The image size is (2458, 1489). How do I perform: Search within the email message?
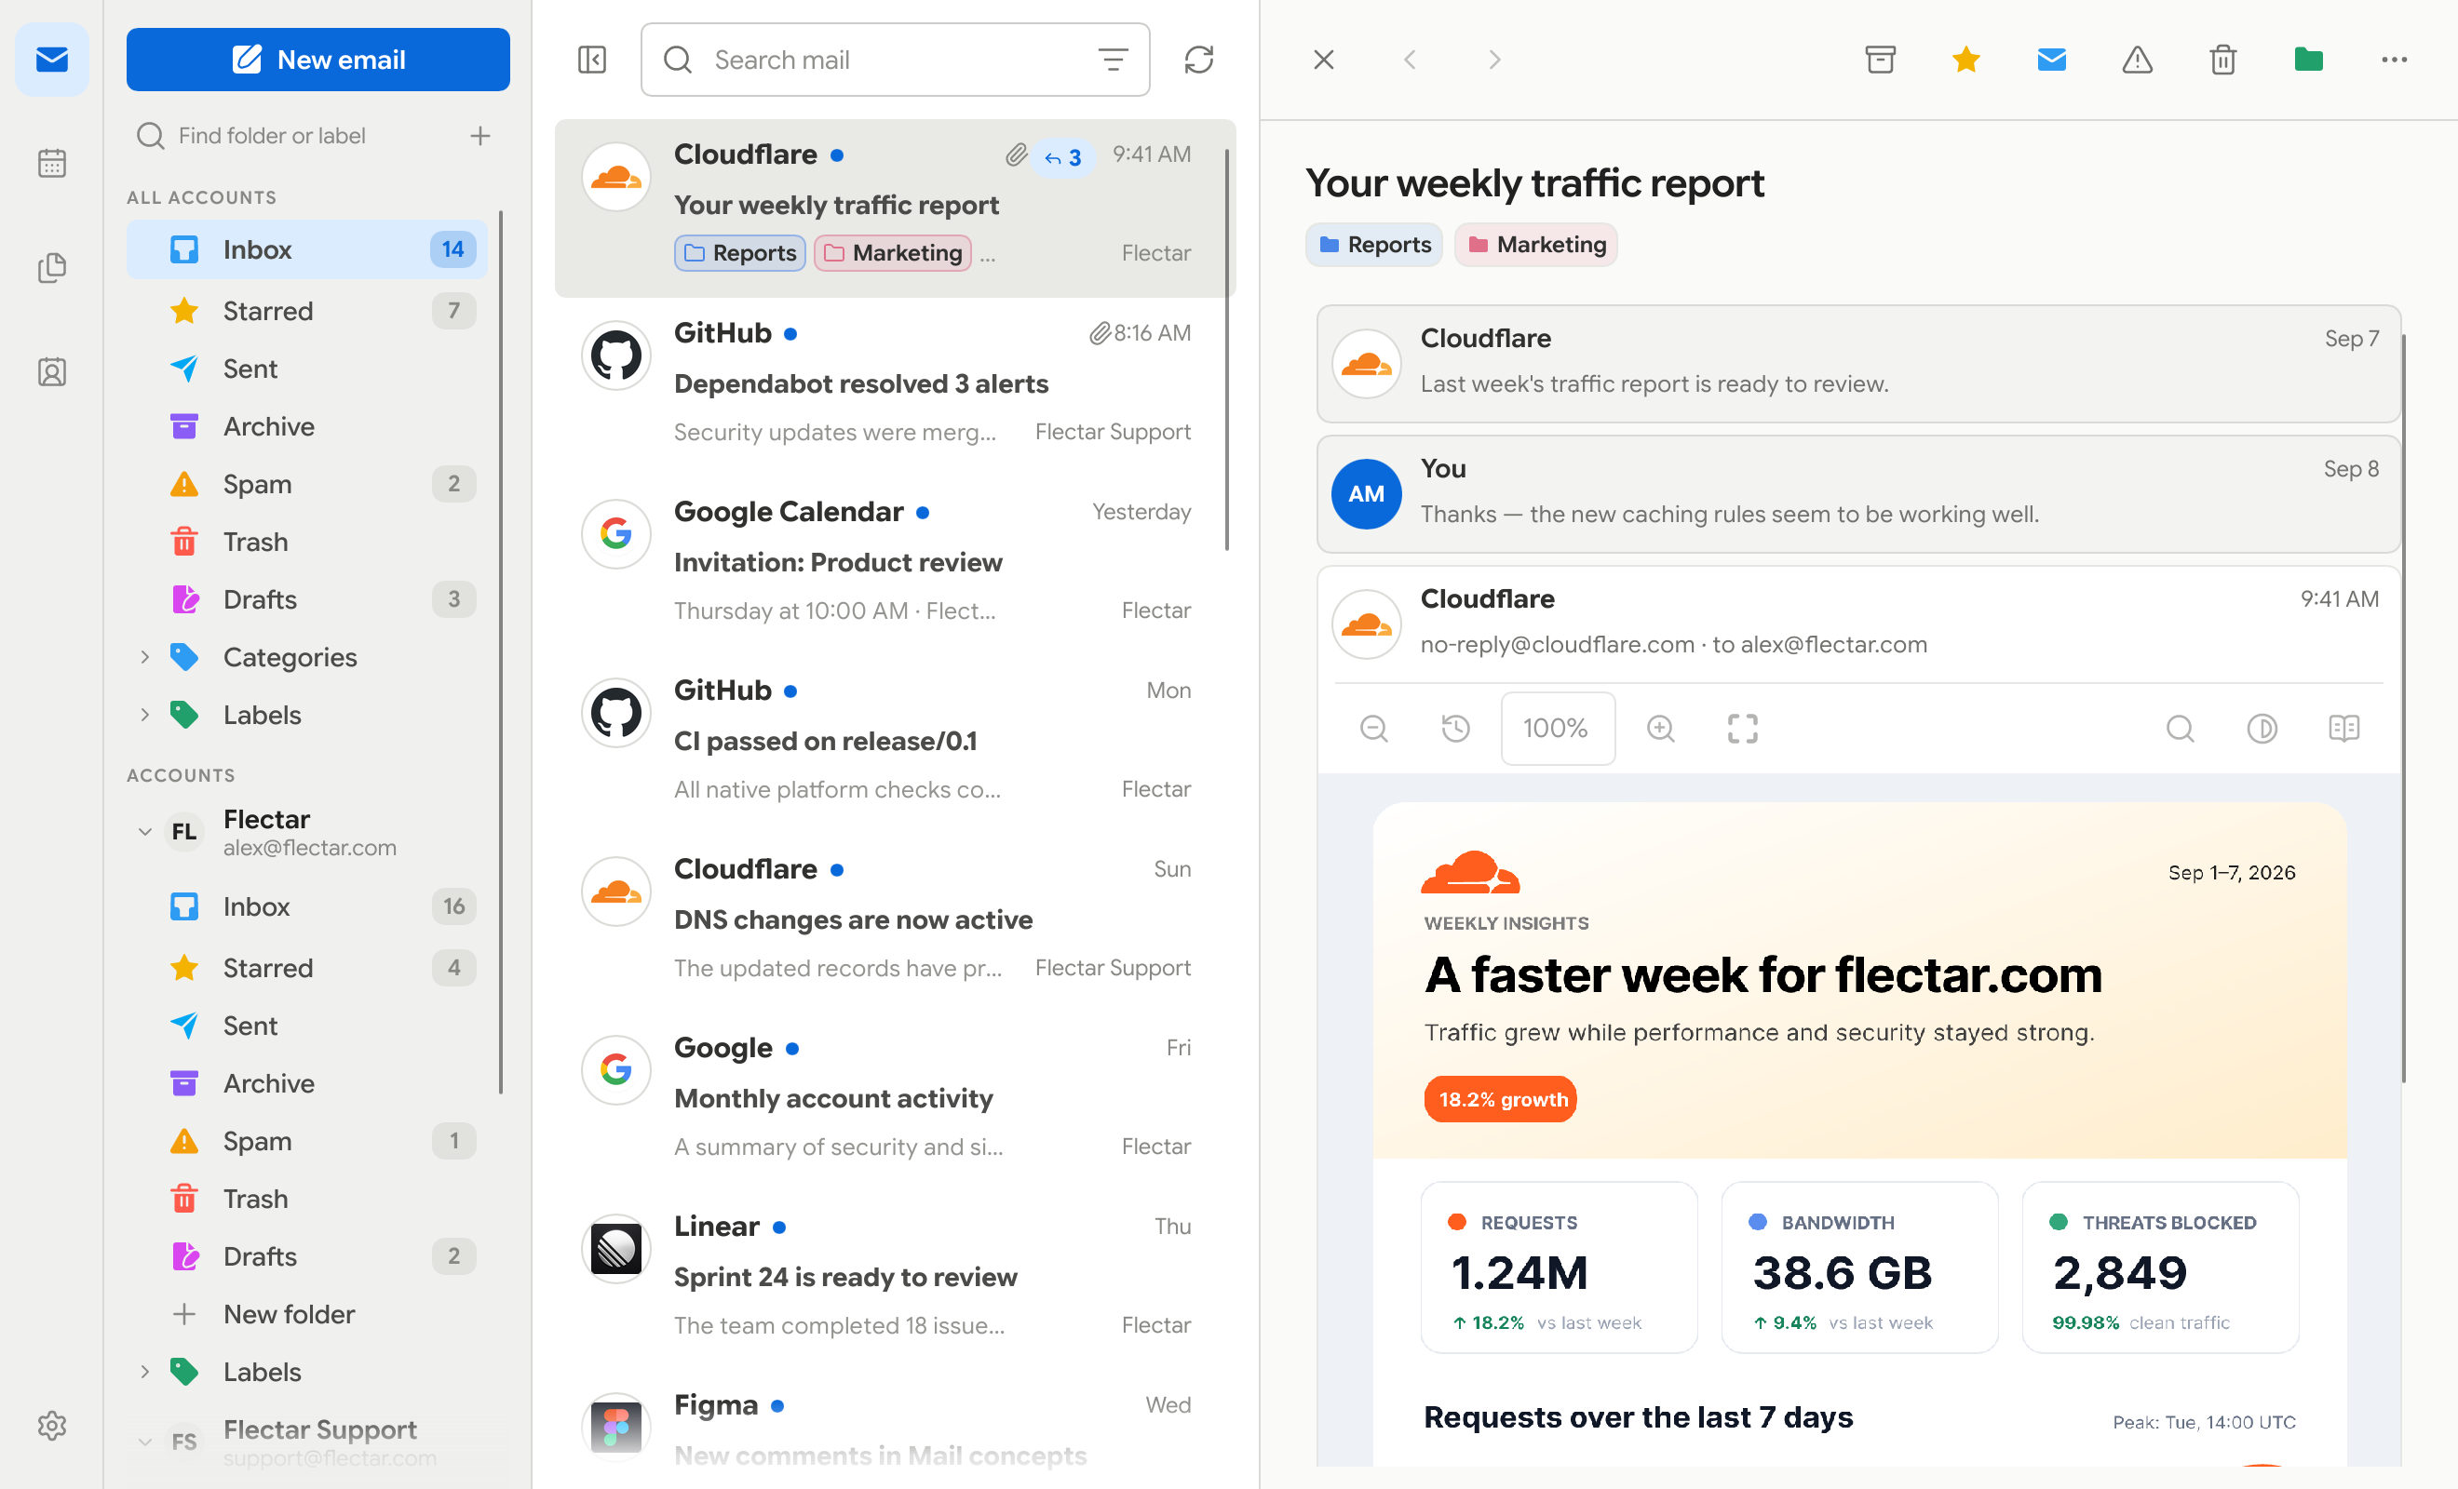2180,729
